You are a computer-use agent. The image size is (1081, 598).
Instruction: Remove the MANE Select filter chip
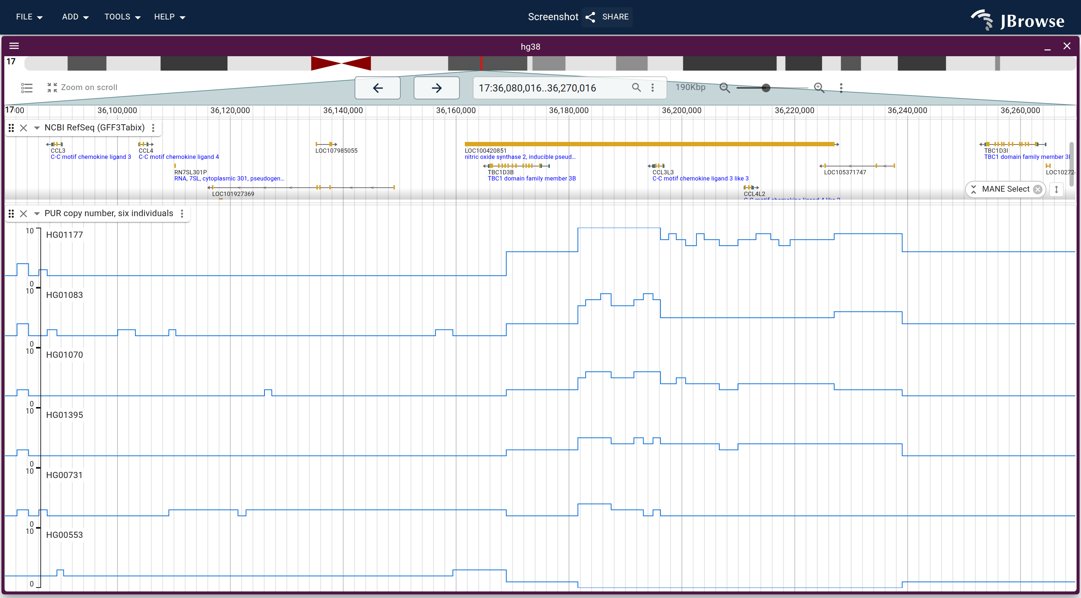coord(1038,189)
